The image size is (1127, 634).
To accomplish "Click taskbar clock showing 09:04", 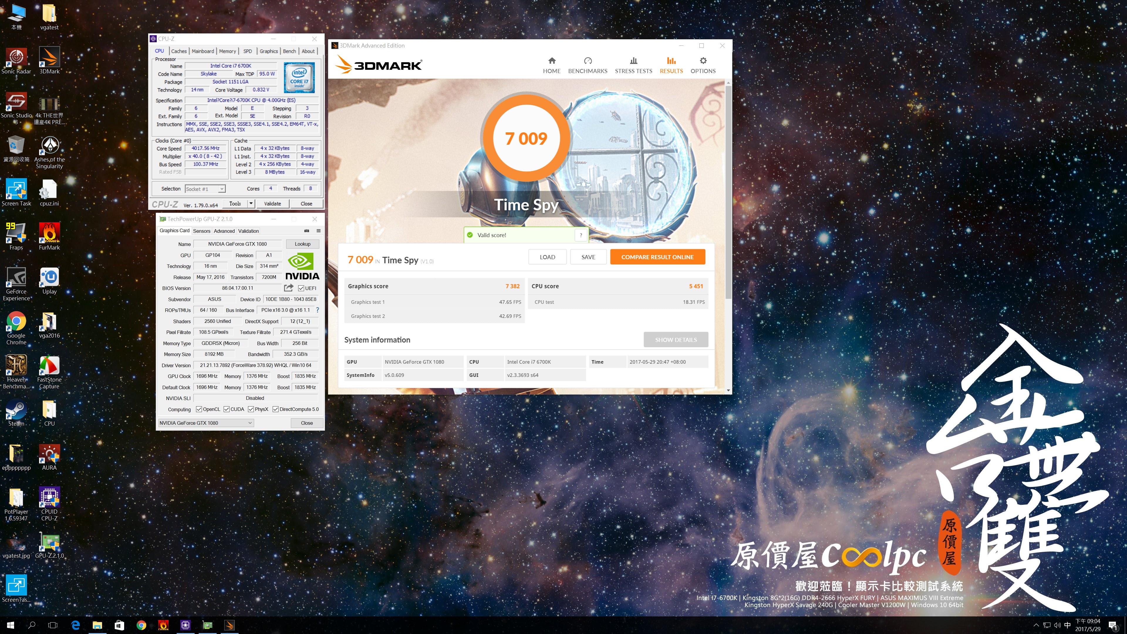I will tap(1088, 625).
